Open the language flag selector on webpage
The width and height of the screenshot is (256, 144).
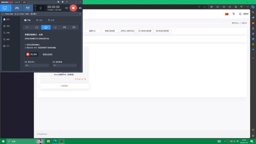(227, 14)
